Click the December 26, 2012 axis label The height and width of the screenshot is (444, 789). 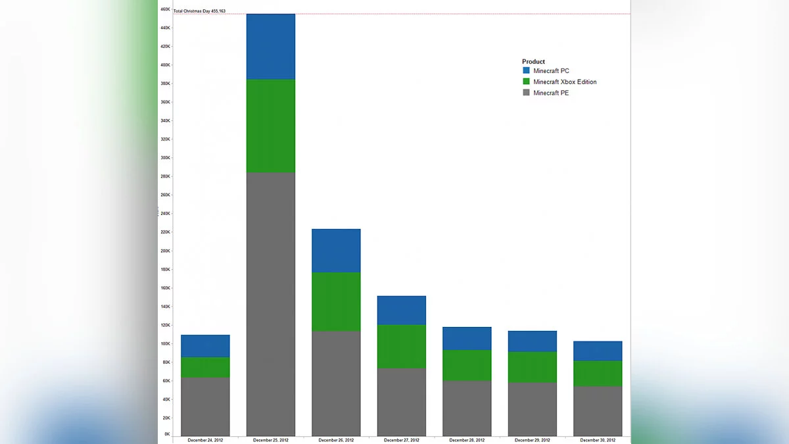click(x=336, y=440)
